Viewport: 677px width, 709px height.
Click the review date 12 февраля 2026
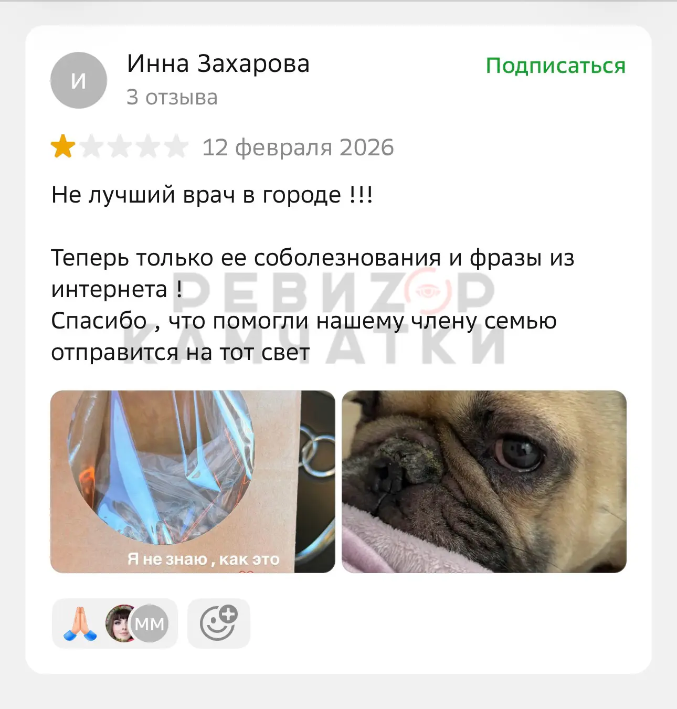(298, 147)
